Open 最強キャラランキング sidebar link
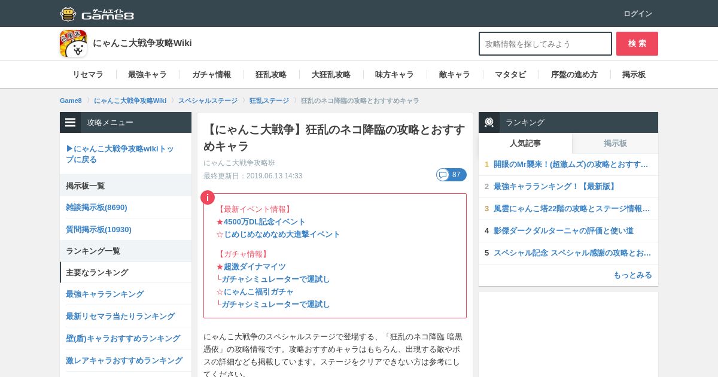 105,294
